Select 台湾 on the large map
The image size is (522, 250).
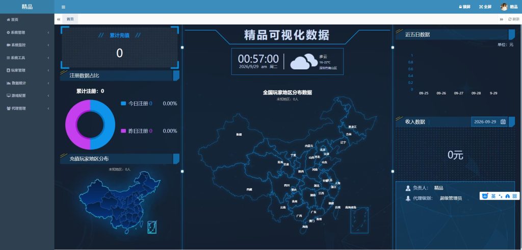(x=337, y=207)
